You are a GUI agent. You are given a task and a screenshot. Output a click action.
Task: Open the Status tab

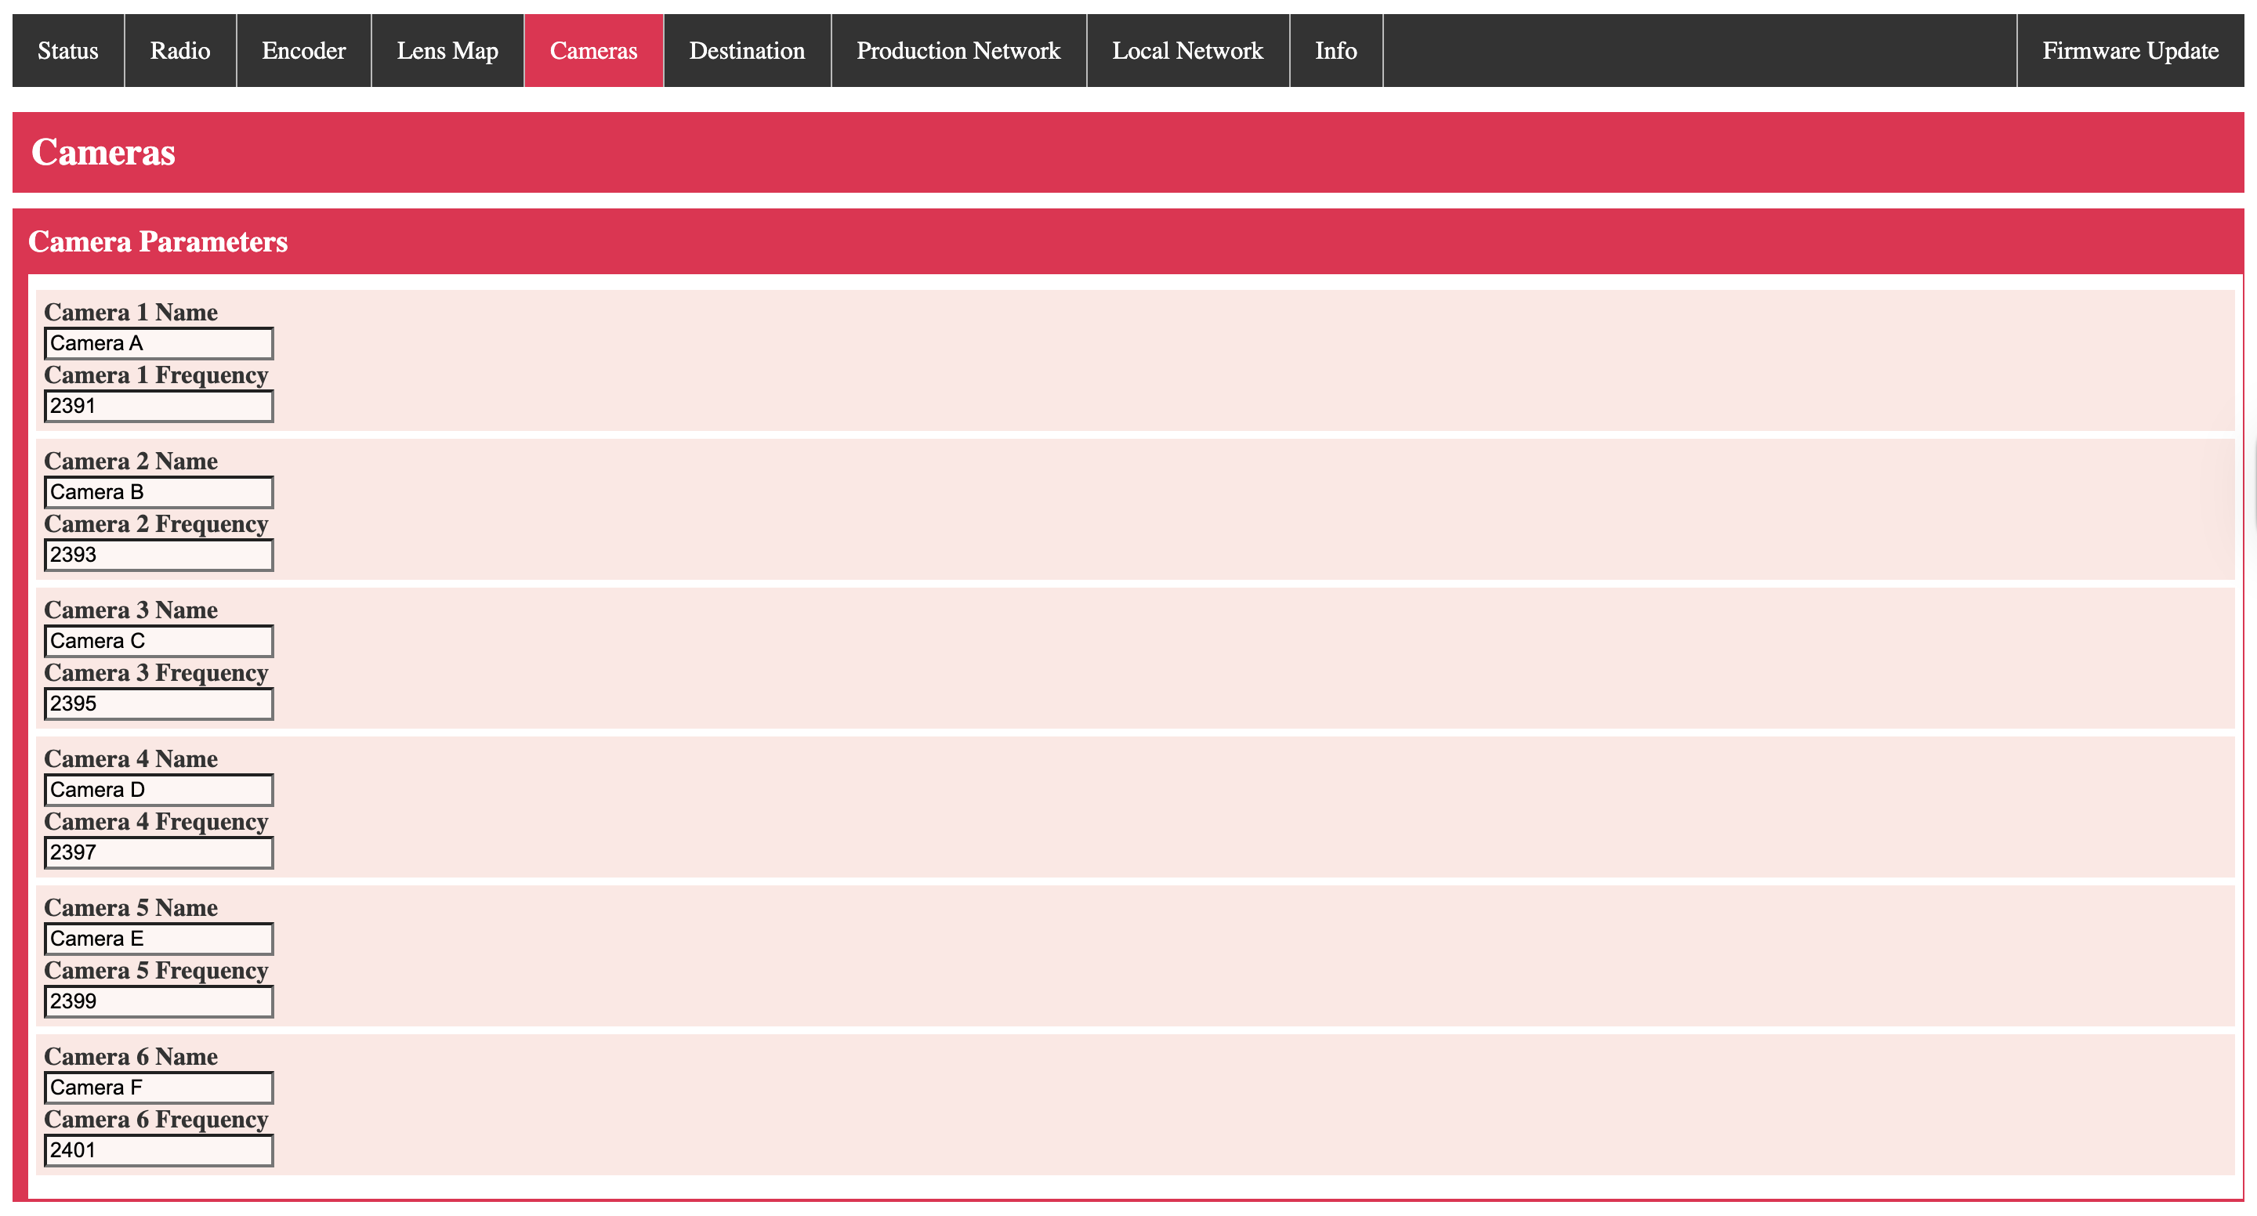[67, 51]
